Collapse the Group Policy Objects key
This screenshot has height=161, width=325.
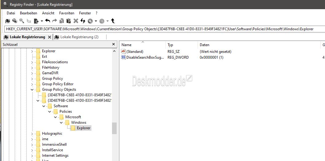pyautogui.click(x=32, y=90)
